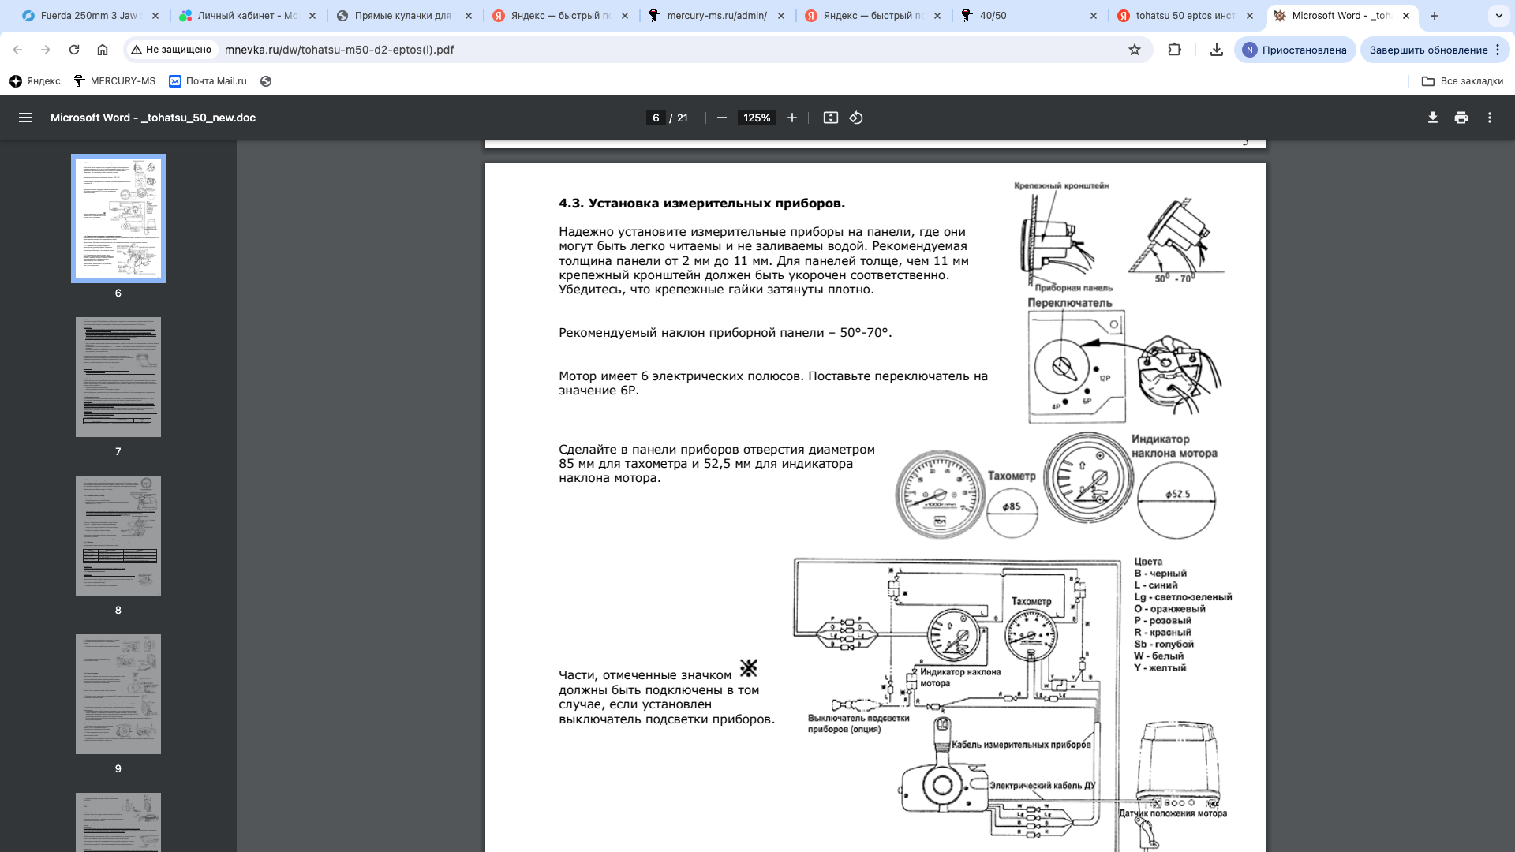Viewport: 1515px width, 852px height.
Task: Close the tohatsu 50 eptos tab
Action: tap(1250, 16)
